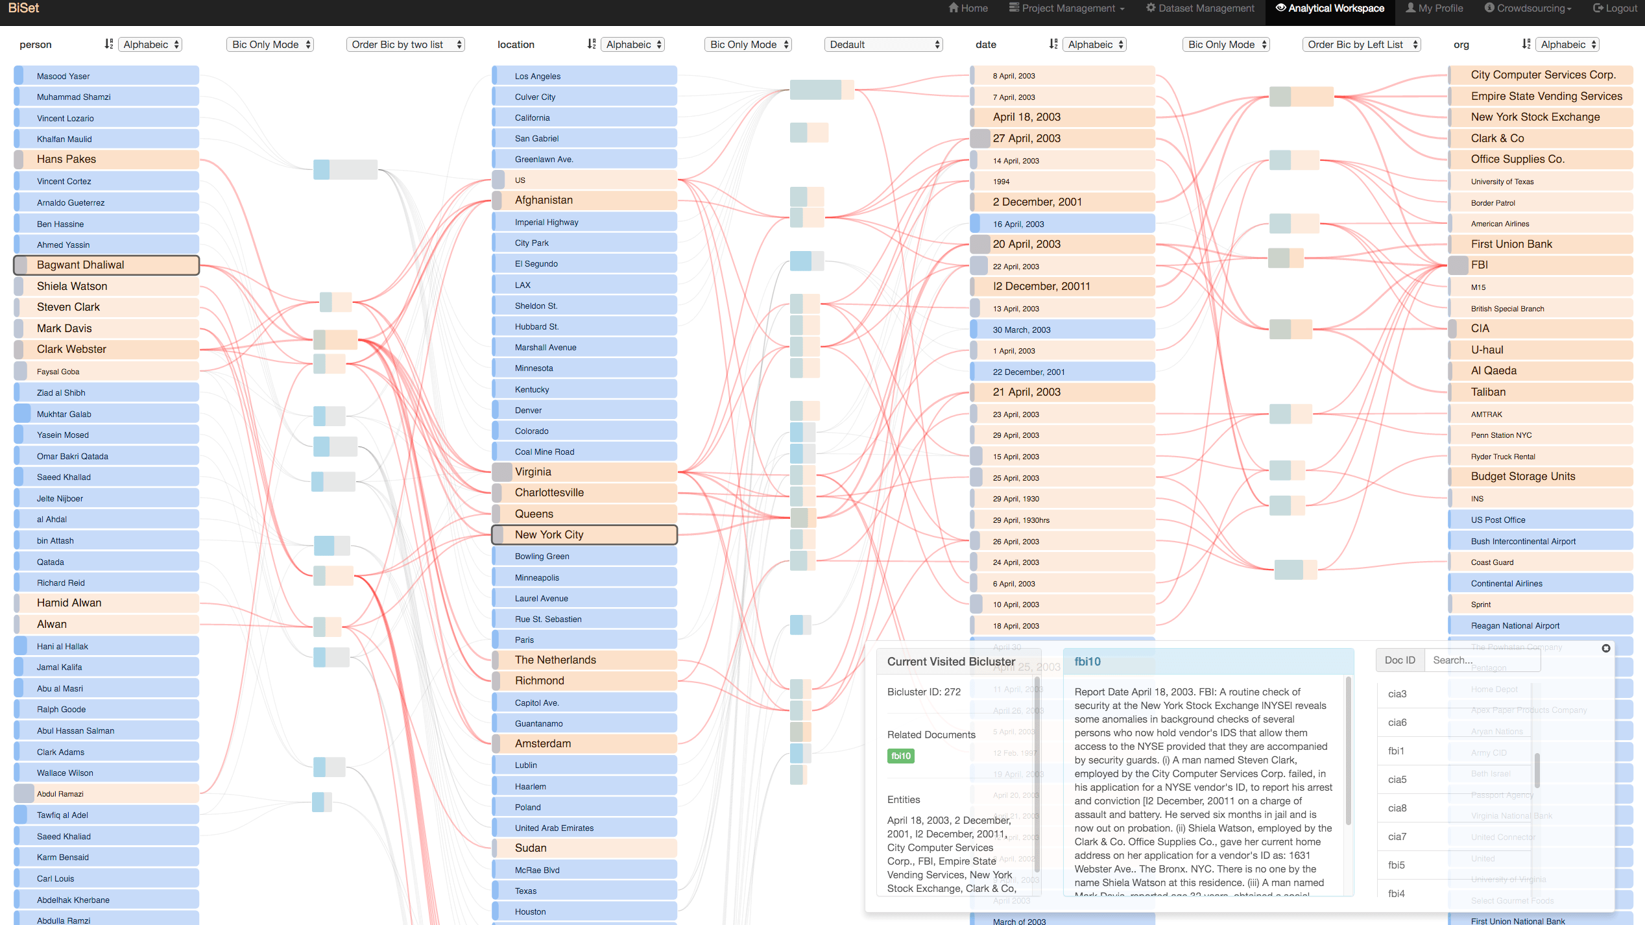Image resolution: width=1645 pixels, height=925 pixels.
Task: Select org entity Taliban
Action: click(x=1541, y=392)
